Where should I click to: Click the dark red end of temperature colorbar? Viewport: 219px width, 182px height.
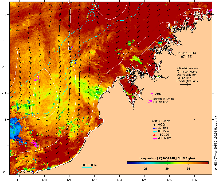pyautogui.click(x=207, y=163)
